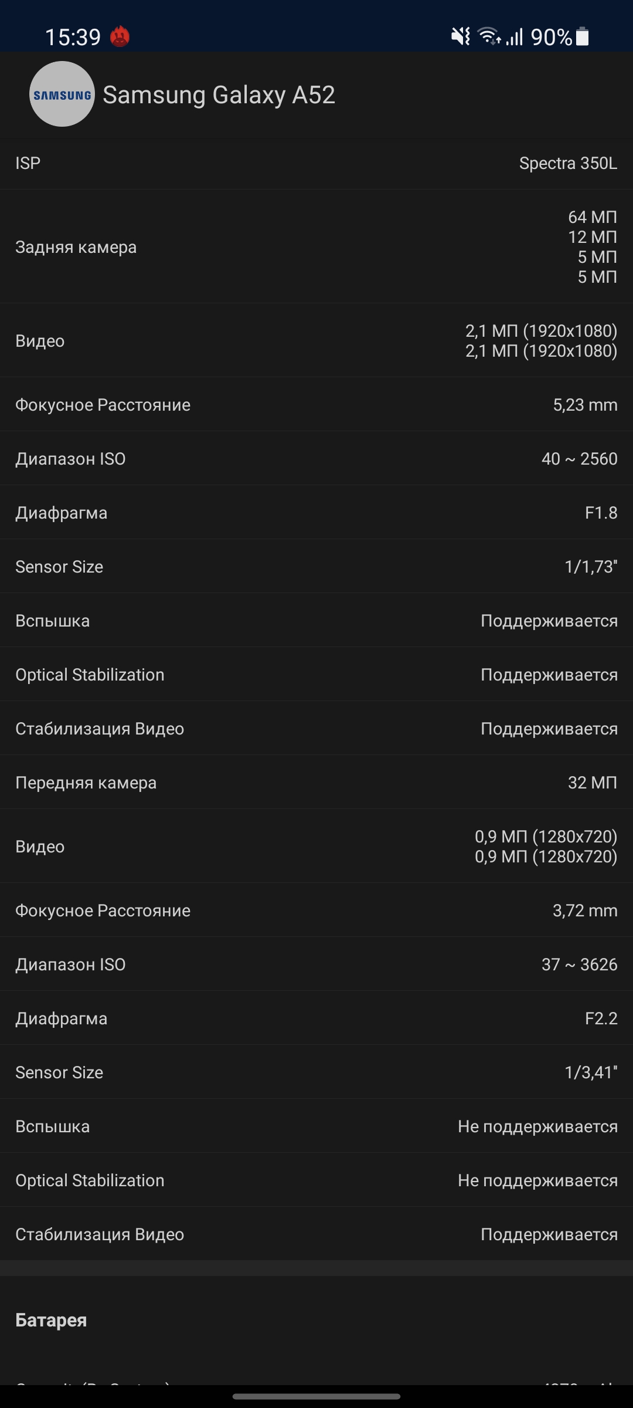Tap the Диафрагма F2.2 row
This screenshot has width=633, height=1408.
pyautogui.click(x=316, y=1018)
